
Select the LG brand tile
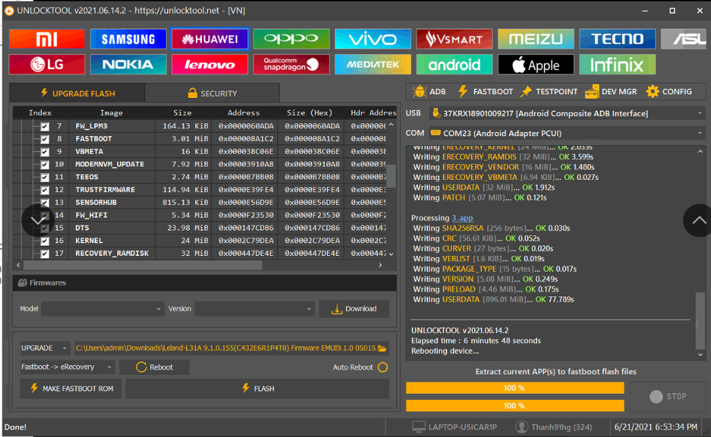47,65
